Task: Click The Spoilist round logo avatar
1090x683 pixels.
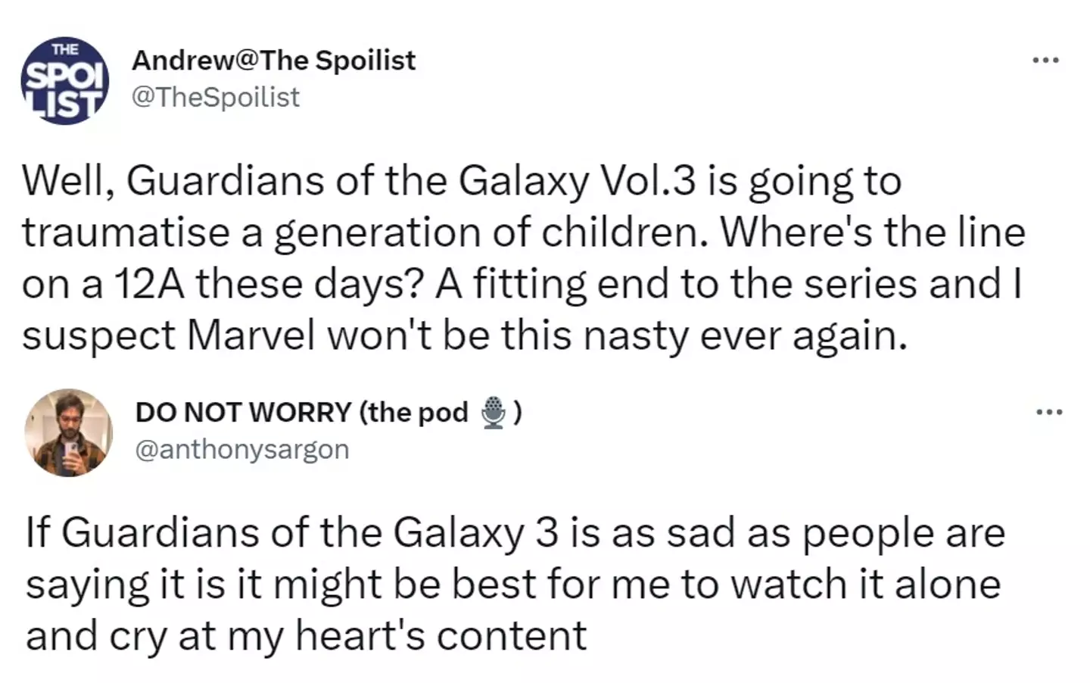Action: [x=64, y=80]
